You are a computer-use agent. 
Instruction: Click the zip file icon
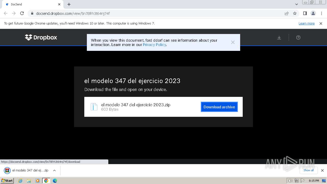click(94, 107)
